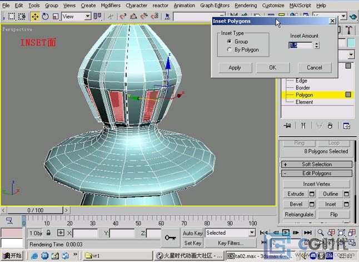Click the Insert Vertex button

pyautogui.click(x=316, y=184)
